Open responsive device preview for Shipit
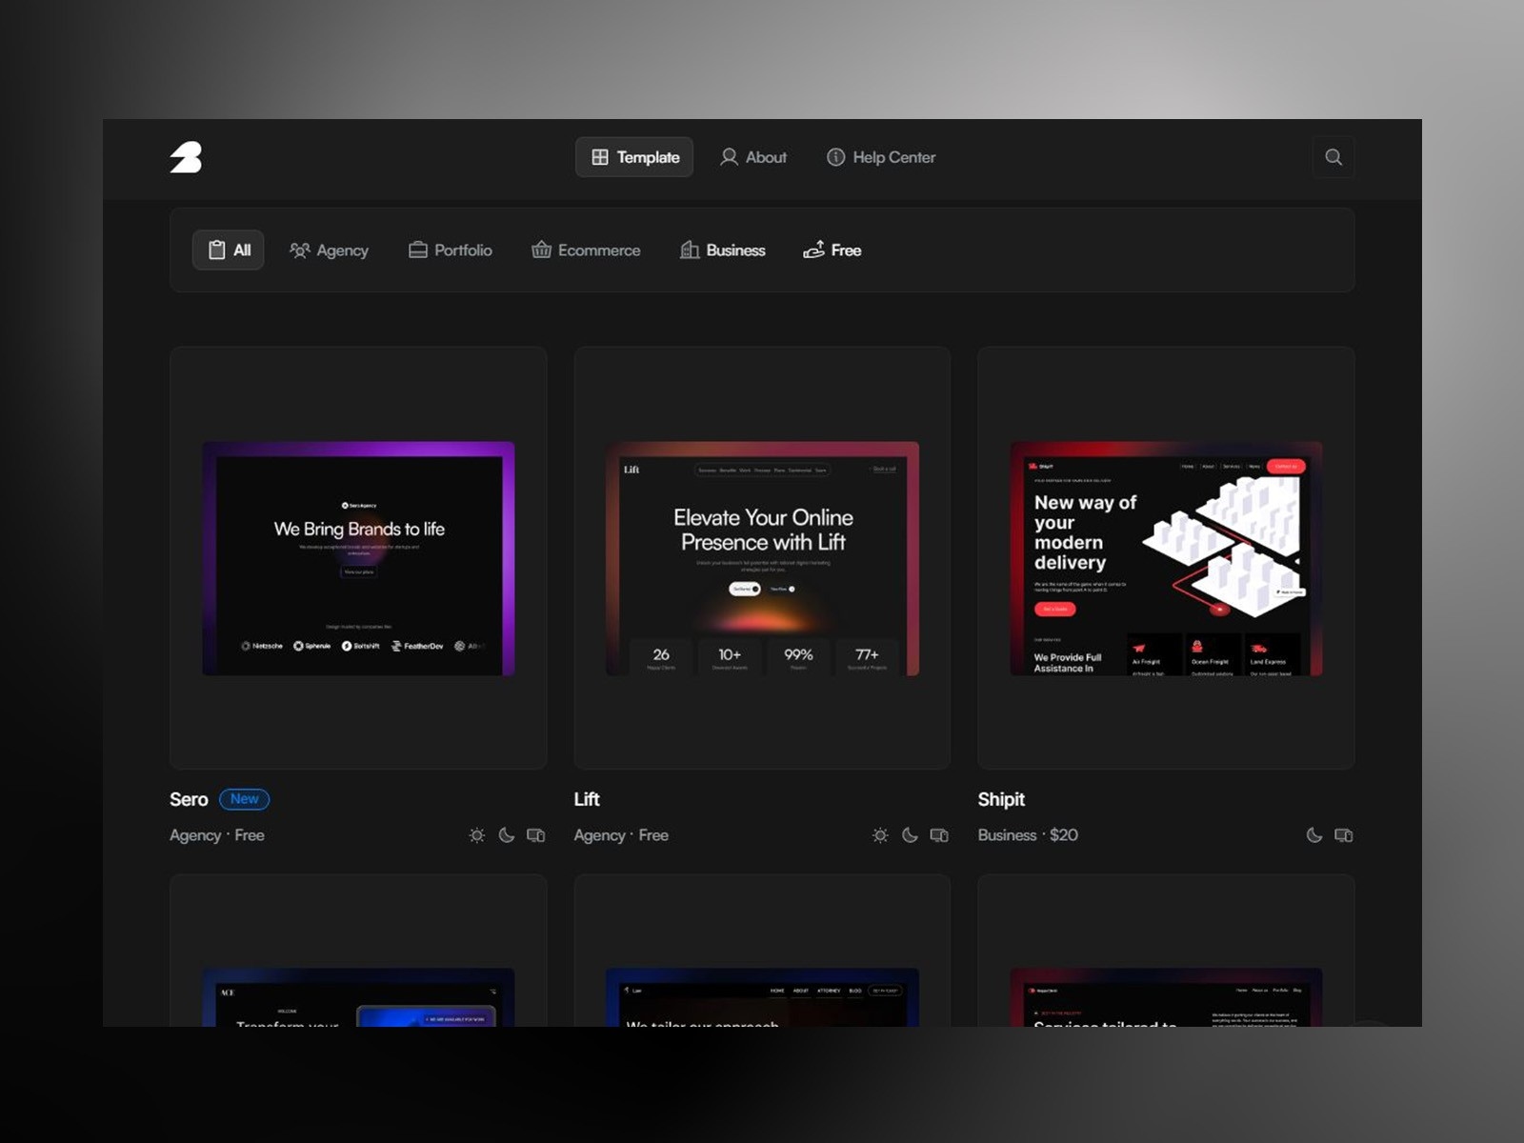1524x1143 pixels. pos(1343,834)
